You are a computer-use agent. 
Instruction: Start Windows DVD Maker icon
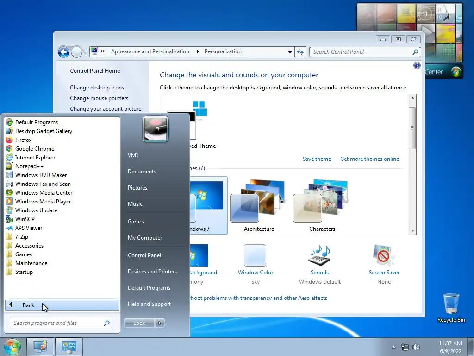[x=9, y=175]
